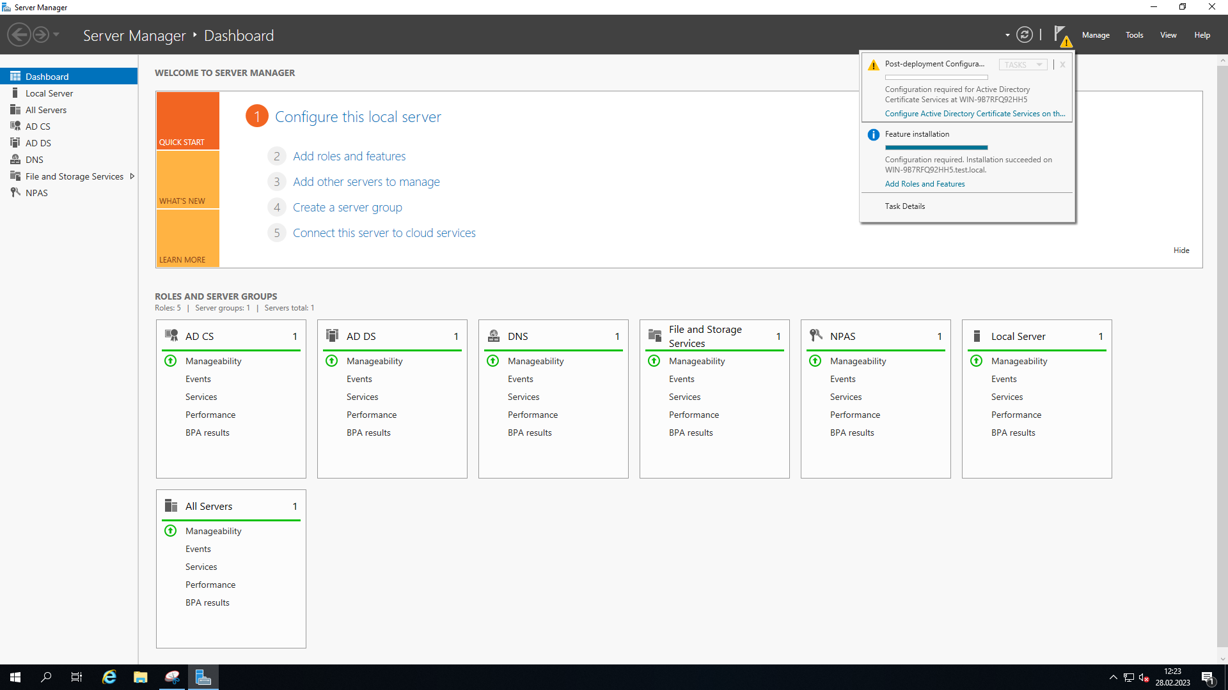Click the Post-deployment configuration progress bar
Viewport: 1228px width, 690px height.
click(x=936, y=77)
